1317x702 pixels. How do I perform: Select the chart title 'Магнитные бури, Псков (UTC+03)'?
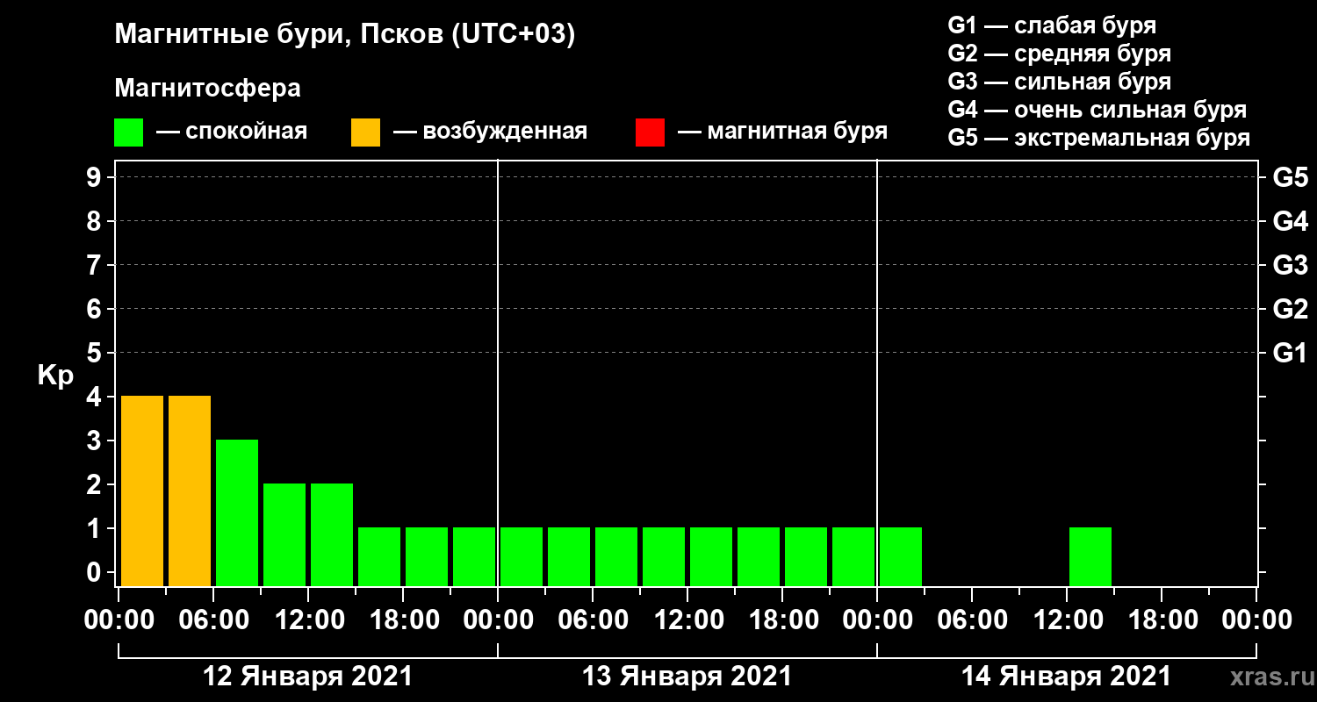[344, 36]
